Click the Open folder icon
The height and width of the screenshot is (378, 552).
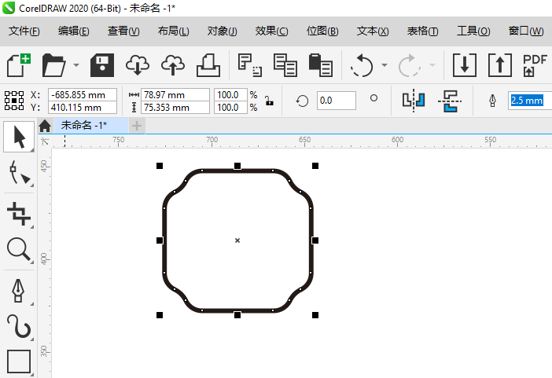pyautogui.click(x=53, y=65)
